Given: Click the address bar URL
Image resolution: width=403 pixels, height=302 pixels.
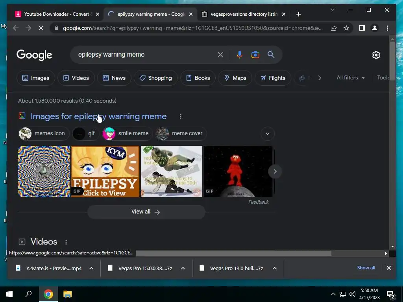Looking at the screenshot, I should (193, 28).
